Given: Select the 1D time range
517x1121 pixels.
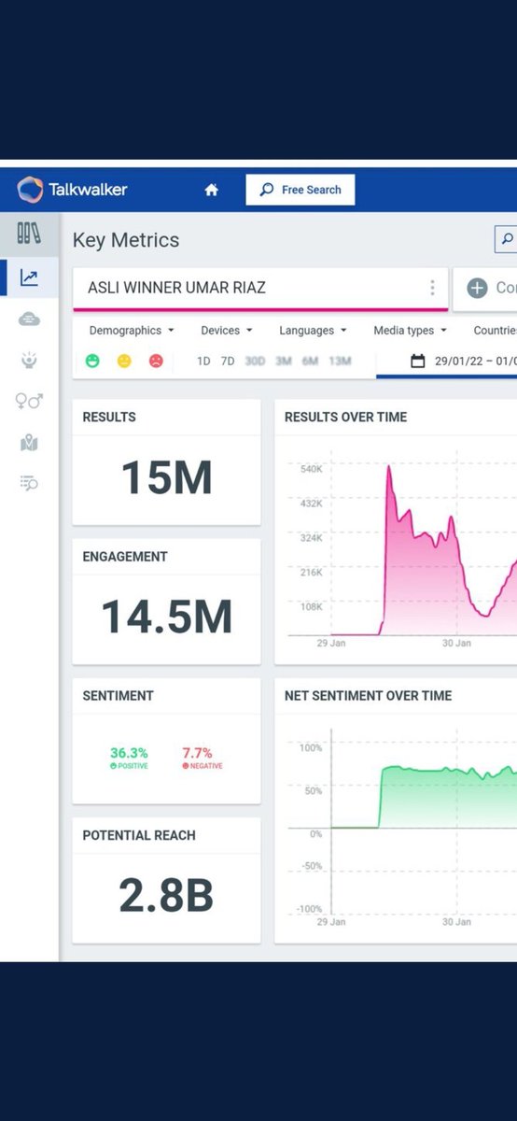Looking at the screenshot, I should 203,361.
